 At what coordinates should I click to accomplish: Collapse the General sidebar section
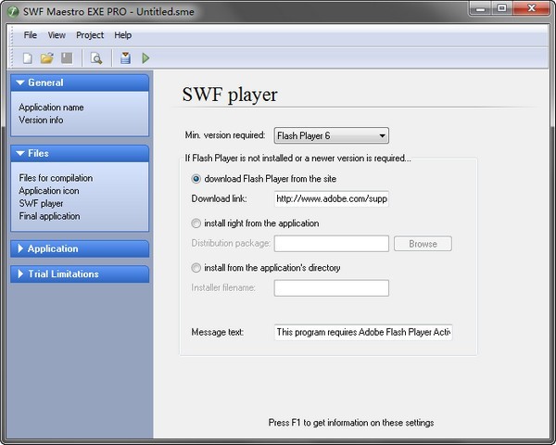[79, 83]
